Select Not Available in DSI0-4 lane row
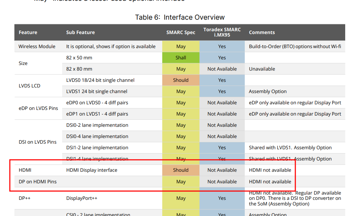This screenshot has height=216, width=361. [222, 136]
